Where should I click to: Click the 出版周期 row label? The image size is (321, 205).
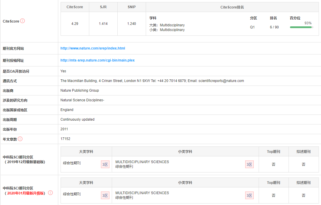coord(10,120)
